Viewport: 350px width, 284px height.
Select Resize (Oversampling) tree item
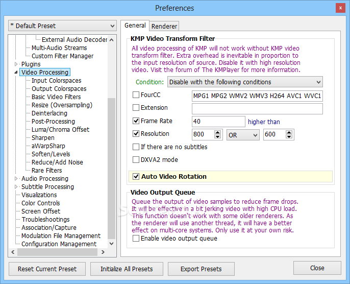pyautogui.click(x=62, y=105)
